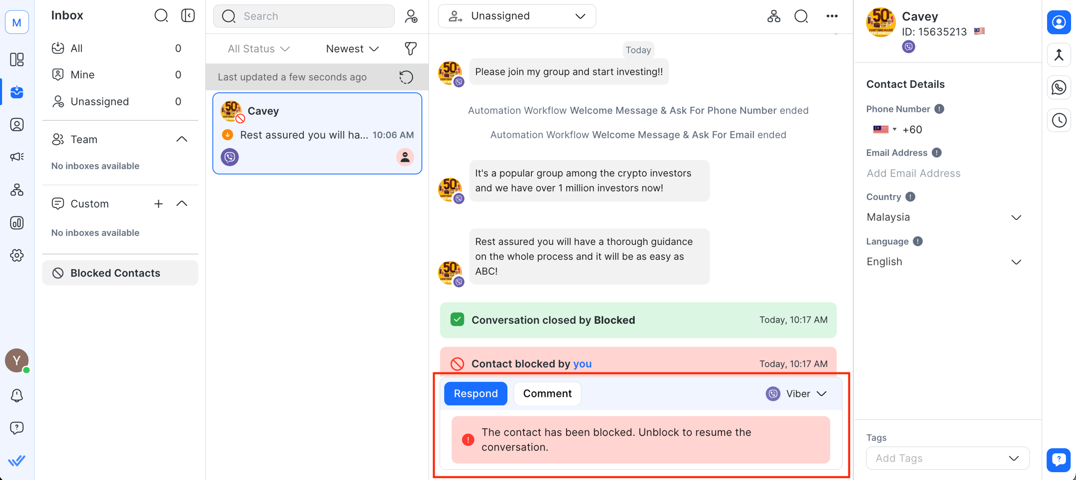Open the Unassigned assignee dropdown
This screenshot has height=480, width=1076.
click(x=517, y=16)
